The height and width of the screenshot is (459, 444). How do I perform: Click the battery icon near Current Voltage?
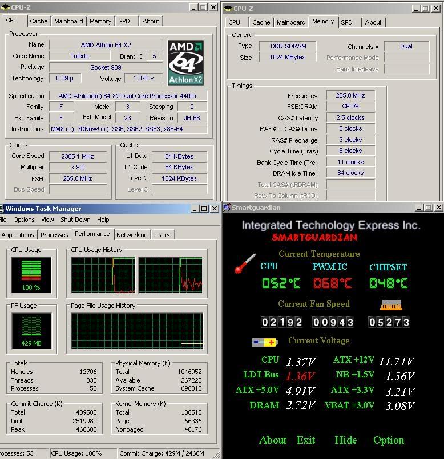[265, 342]
